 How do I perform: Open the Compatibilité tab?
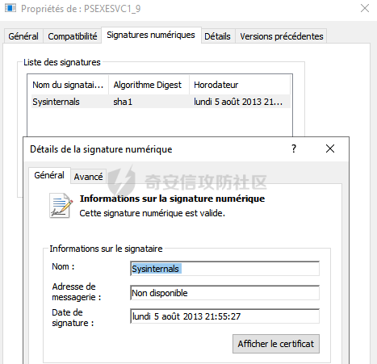(73, 36)
